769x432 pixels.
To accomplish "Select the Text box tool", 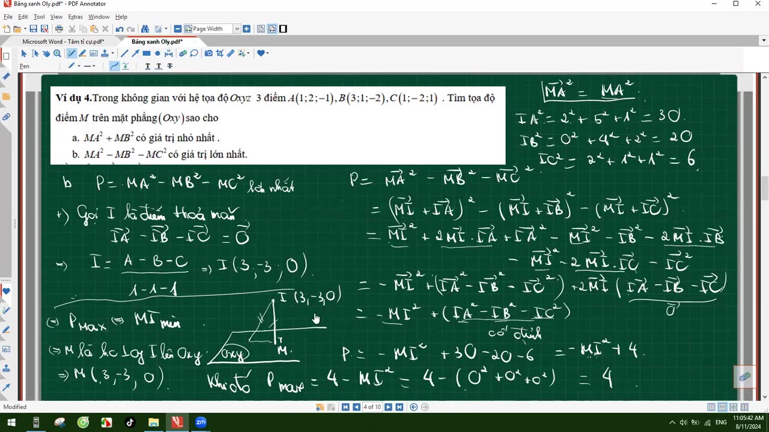I will 94,53.
